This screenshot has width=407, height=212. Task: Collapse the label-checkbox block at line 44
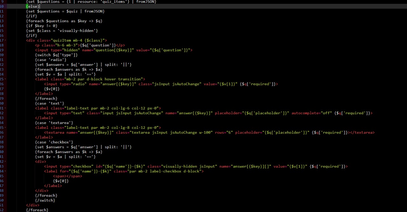(5, 171)
